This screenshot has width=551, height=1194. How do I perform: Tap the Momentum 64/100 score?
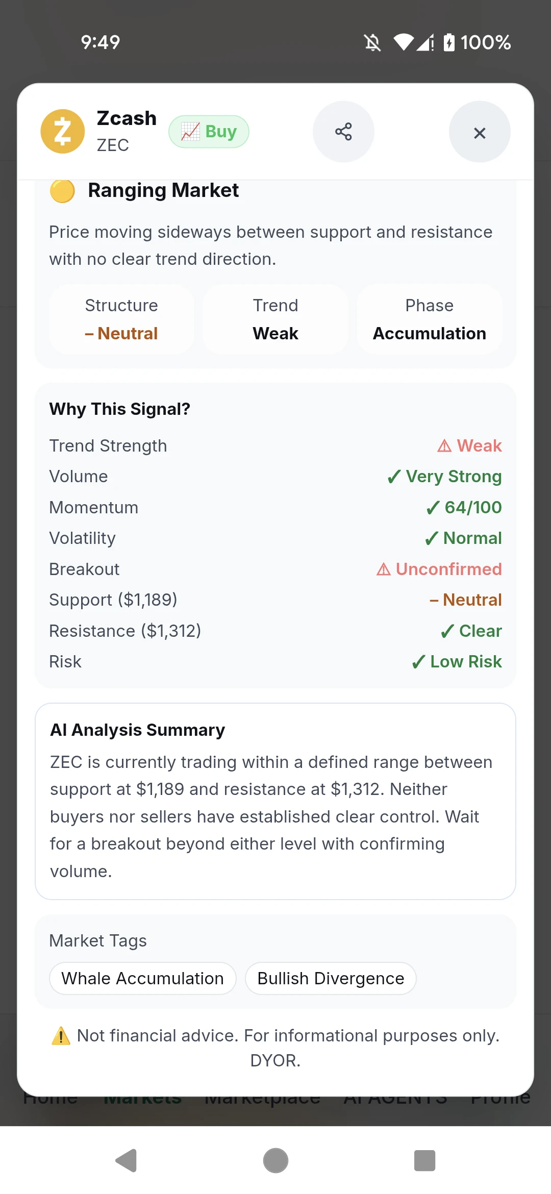[x=464, y=508]
